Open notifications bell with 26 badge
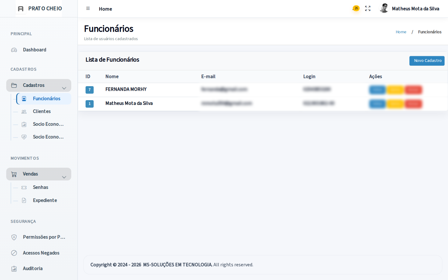Screen dimensions: 448x280 356,8
